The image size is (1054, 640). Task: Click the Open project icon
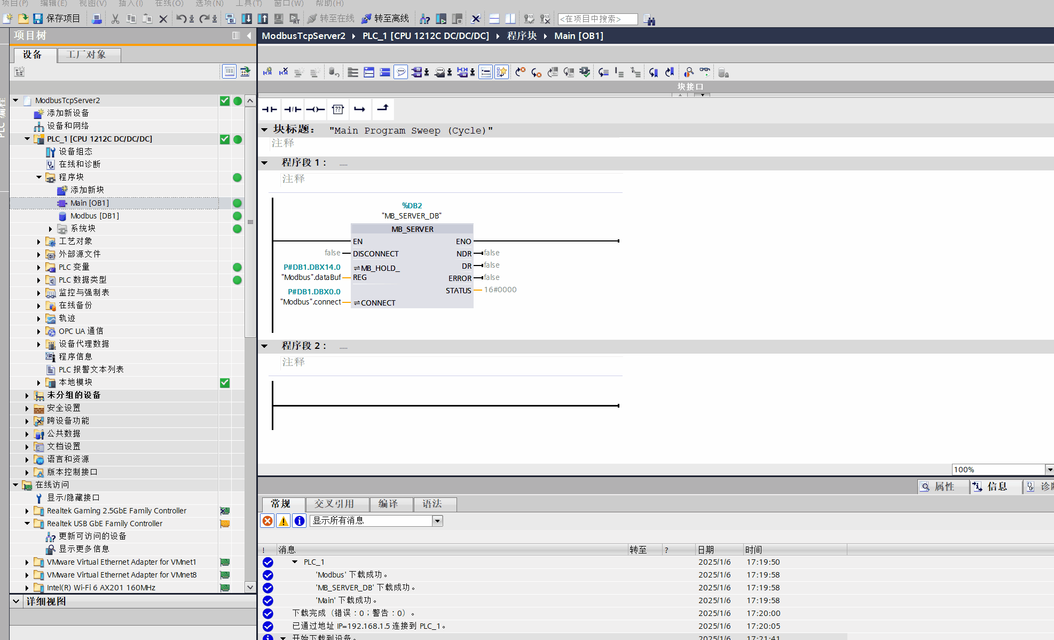[x=23, y=19]
